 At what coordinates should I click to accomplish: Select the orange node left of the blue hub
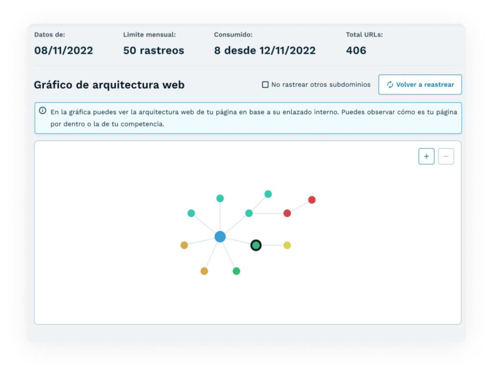184,245
